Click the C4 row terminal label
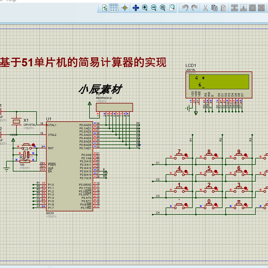 [x=158, y=213]
